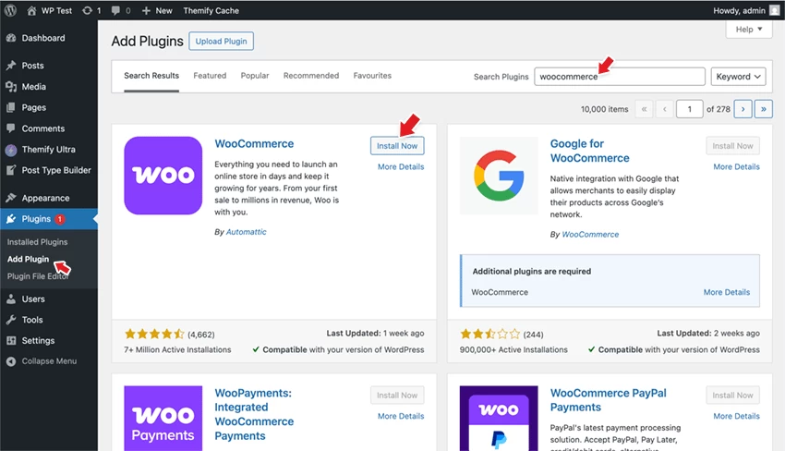Click '900,000+ Active Installations' text
The width and height of the screenshot is (785, 451).
513,349
